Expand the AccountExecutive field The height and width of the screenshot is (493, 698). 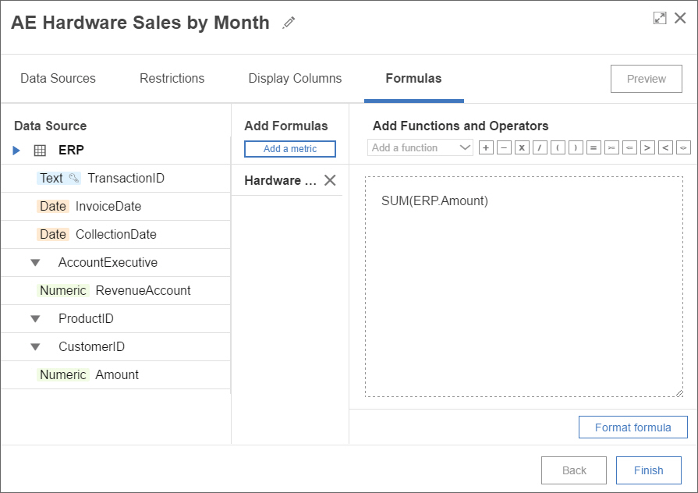coord(35,263)
